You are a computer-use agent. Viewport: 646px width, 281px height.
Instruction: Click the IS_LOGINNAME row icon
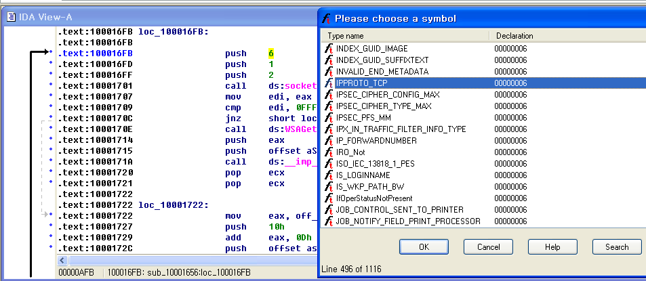coord(328,175)
